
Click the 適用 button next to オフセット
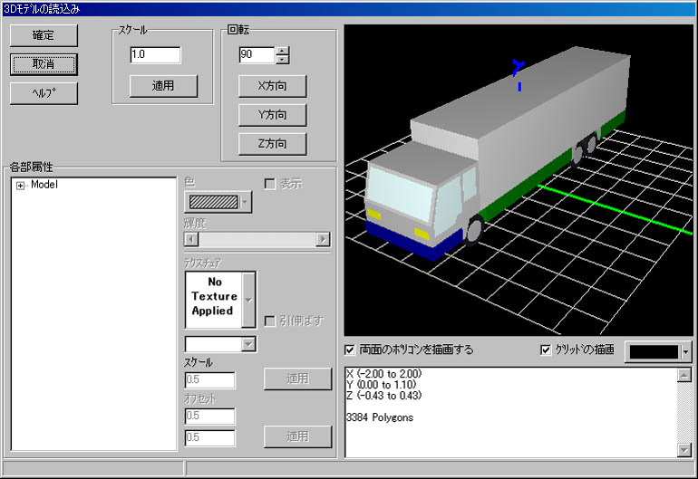pyautogui.click(x=298, y=436)
